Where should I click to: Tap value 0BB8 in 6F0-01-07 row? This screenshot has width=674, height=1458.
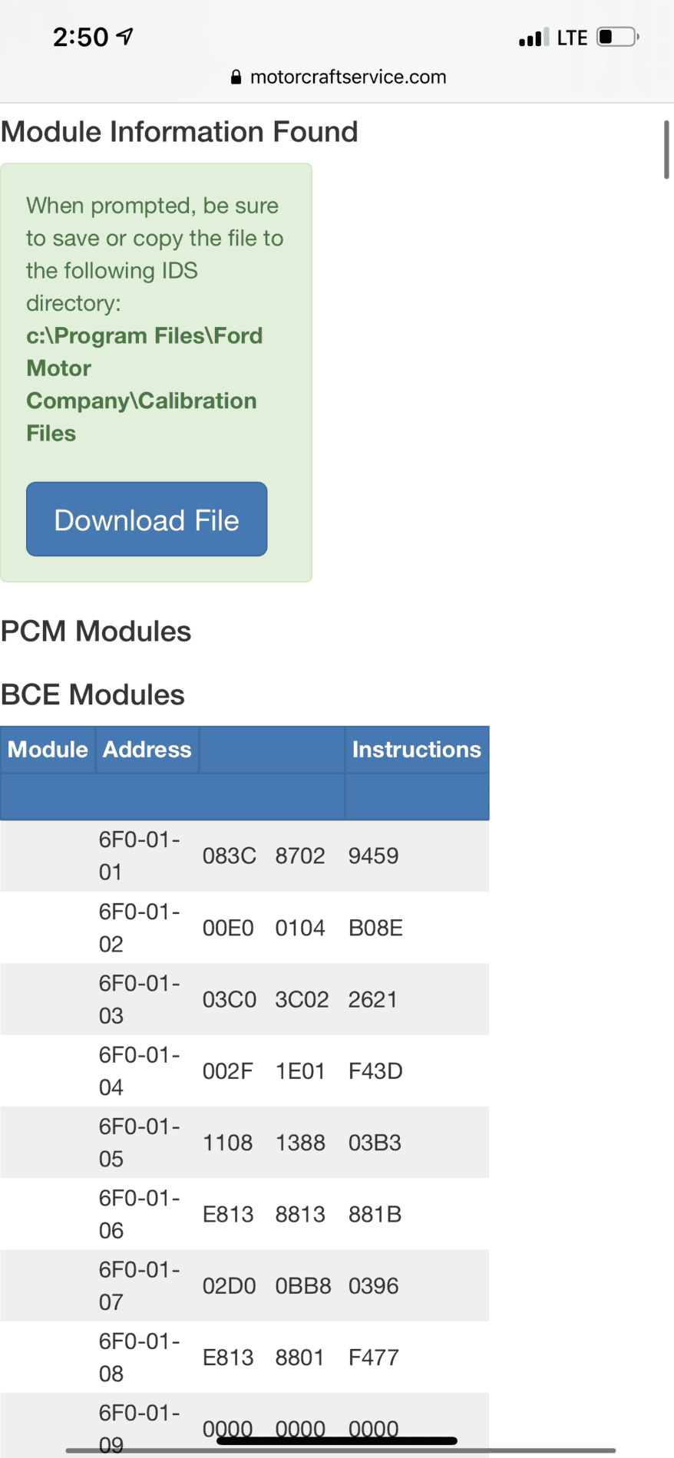(303, 1285)
